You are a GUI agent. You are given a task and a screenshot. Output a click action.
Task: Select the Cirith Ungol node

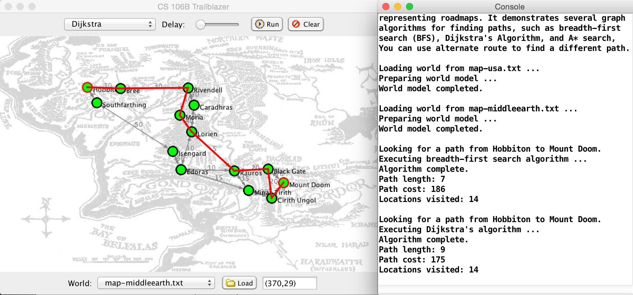(272, 198)
